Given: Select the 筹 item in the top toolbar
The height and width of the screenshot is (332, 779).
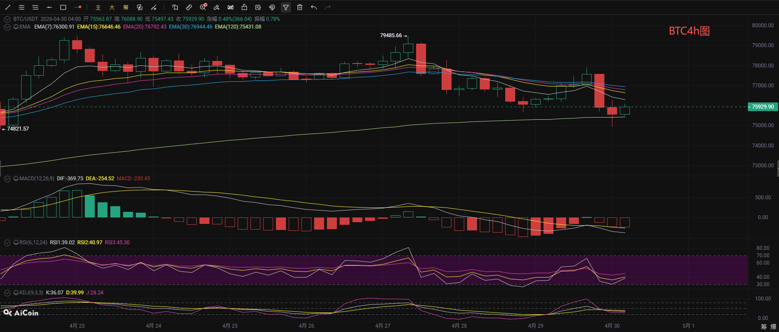Looking at the screenshot, I should [126, 7].
